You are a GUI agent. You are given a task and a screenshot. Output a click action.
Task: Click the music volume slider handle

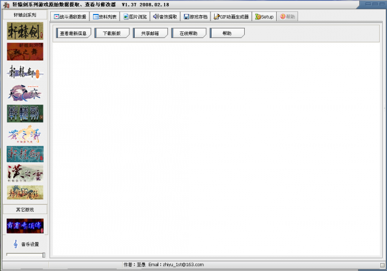[x=44, y=255]
